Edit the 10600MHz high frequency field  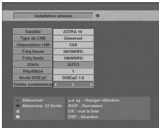73,58
